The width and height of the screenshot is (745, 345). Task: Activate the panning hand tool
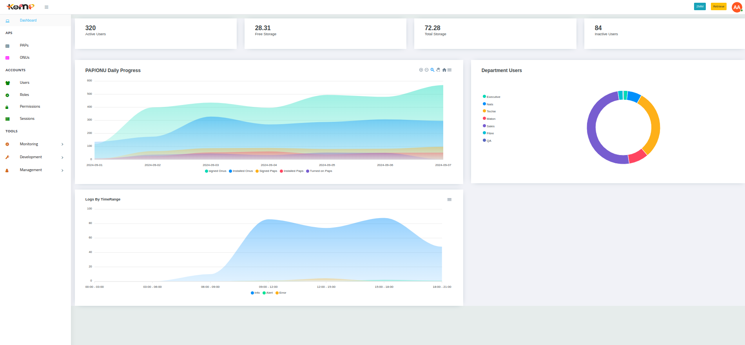tap(438, 70)
